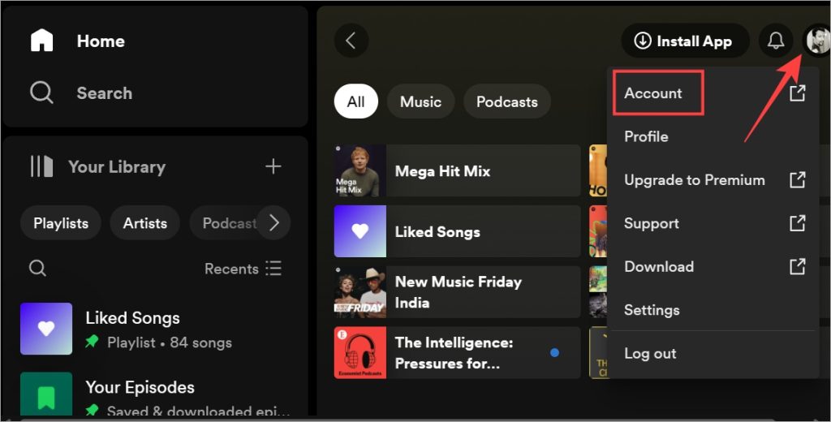Open the Recents sort dropdown
The image size is (831, 422).
243,269
